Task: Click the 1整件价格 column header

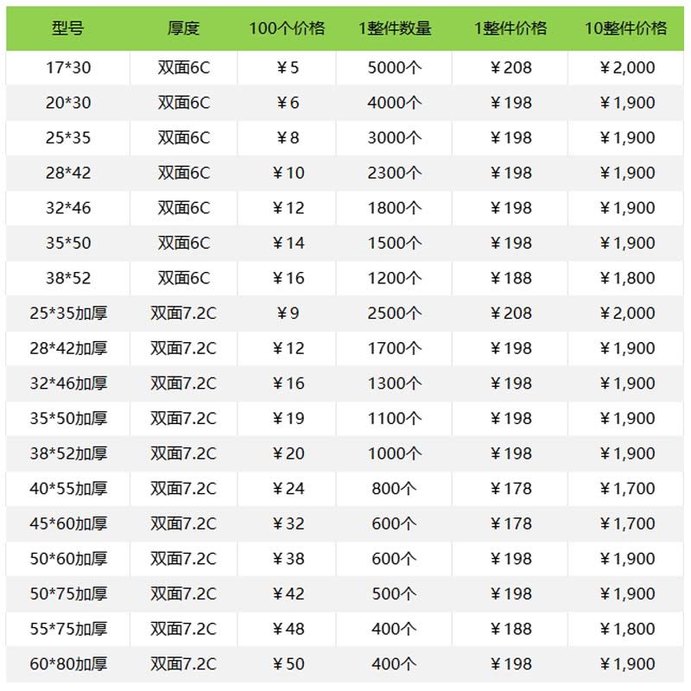Action: click(510, 29)
